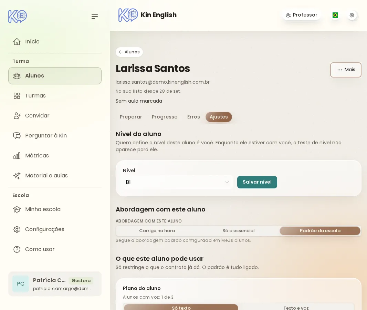
Task: Open Como usar help page
Action: click(55, 249)
